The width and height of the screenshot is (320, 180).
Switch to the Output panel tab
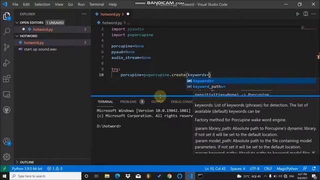pos(157,101)
